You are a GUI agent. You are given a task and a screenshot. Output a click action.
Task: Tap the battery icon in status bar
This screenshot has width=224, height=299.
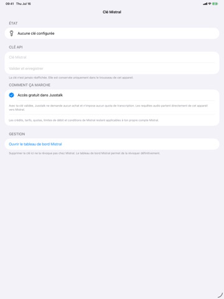[215, 4]
